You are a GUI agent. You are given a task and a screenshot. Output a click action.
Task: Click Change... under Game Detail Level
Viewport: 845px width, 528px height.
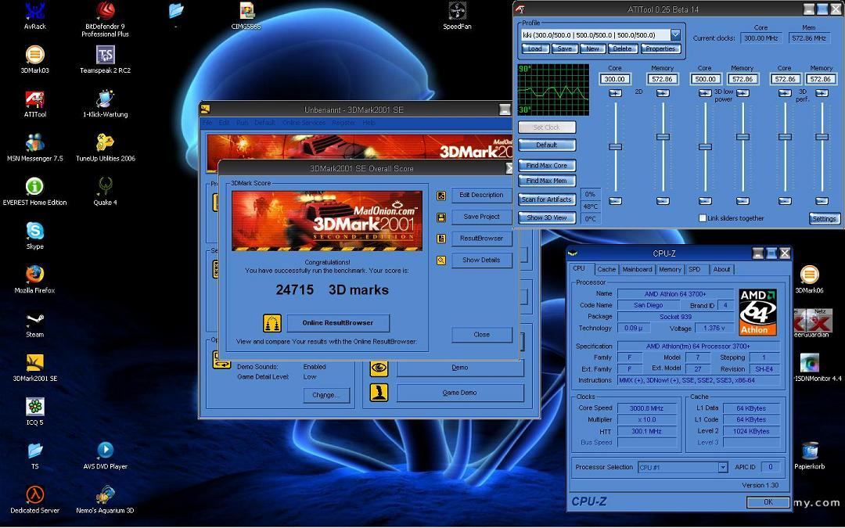point(326,395)
